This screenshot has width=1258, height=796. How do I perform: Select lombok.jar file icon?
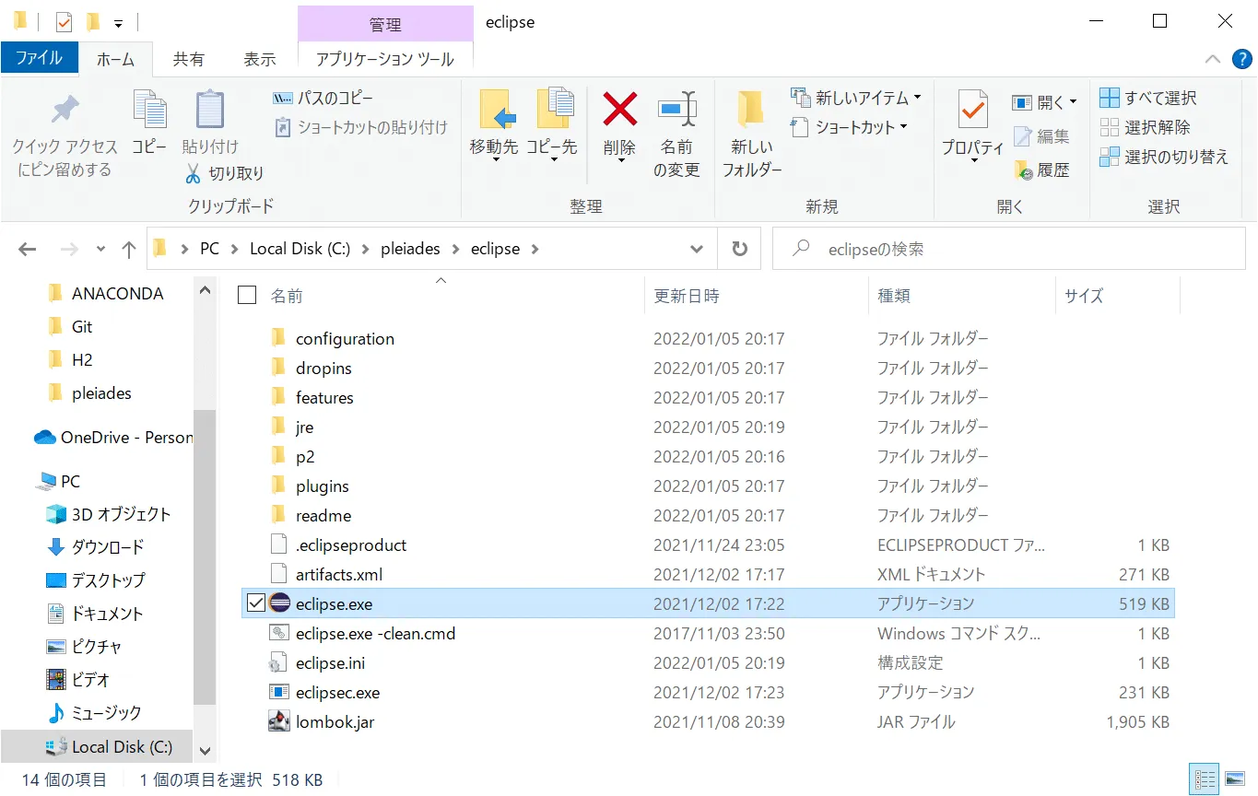pyautogui.click(x=279, y=722)
